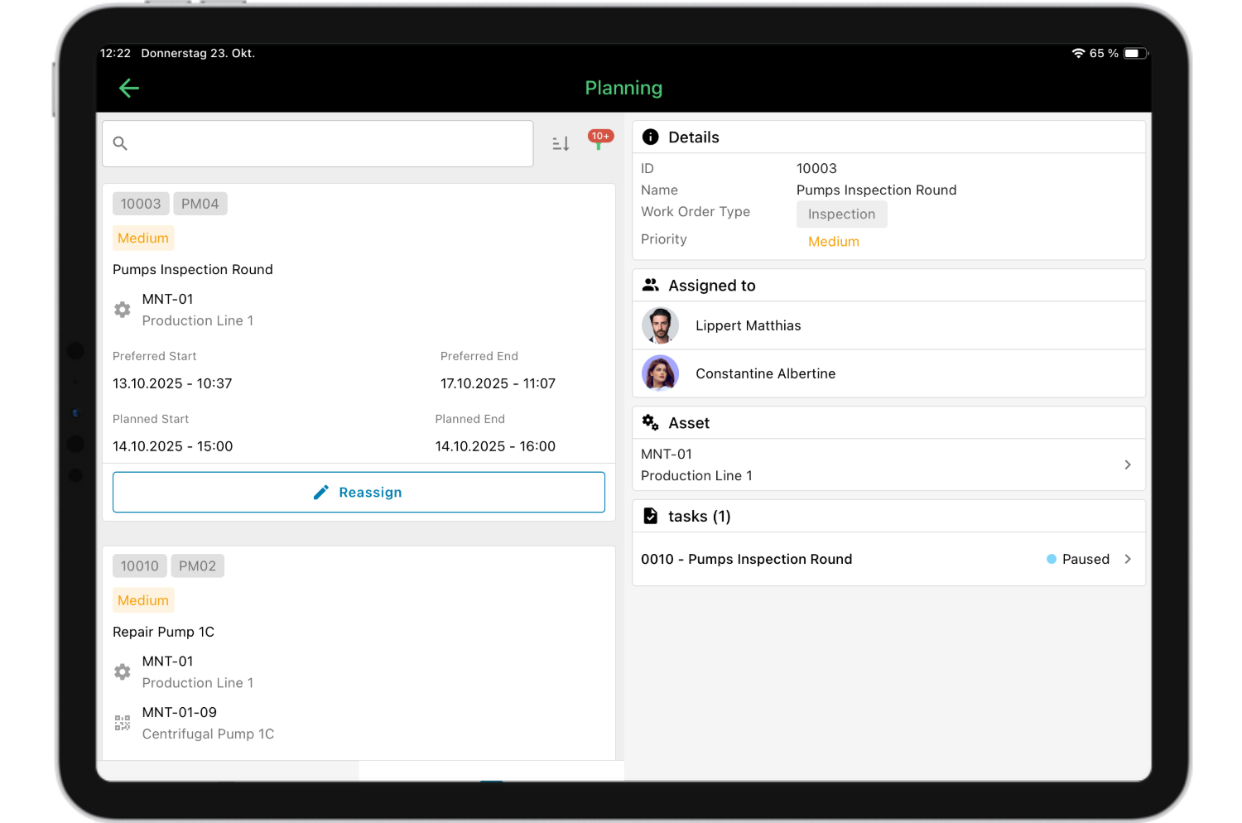Viewport: 1242px width, 823px height.
Task: Click the gear icon next to MNT-01
Action: [x=122, y=309]
